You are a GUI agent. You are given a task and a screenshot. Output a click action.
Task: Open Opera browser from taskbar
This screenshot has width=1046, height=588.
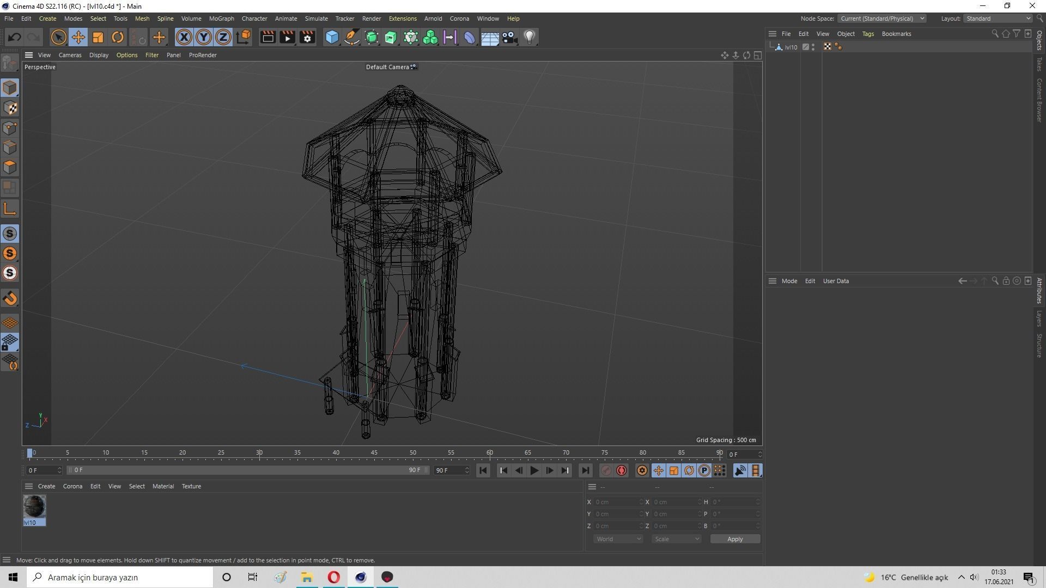(333, 577)
